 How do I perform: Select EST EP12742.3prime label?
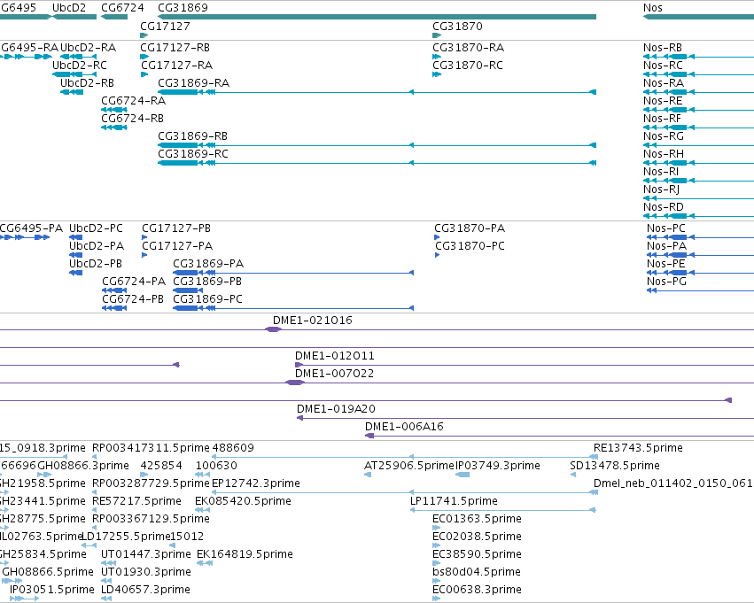point(256,483)
